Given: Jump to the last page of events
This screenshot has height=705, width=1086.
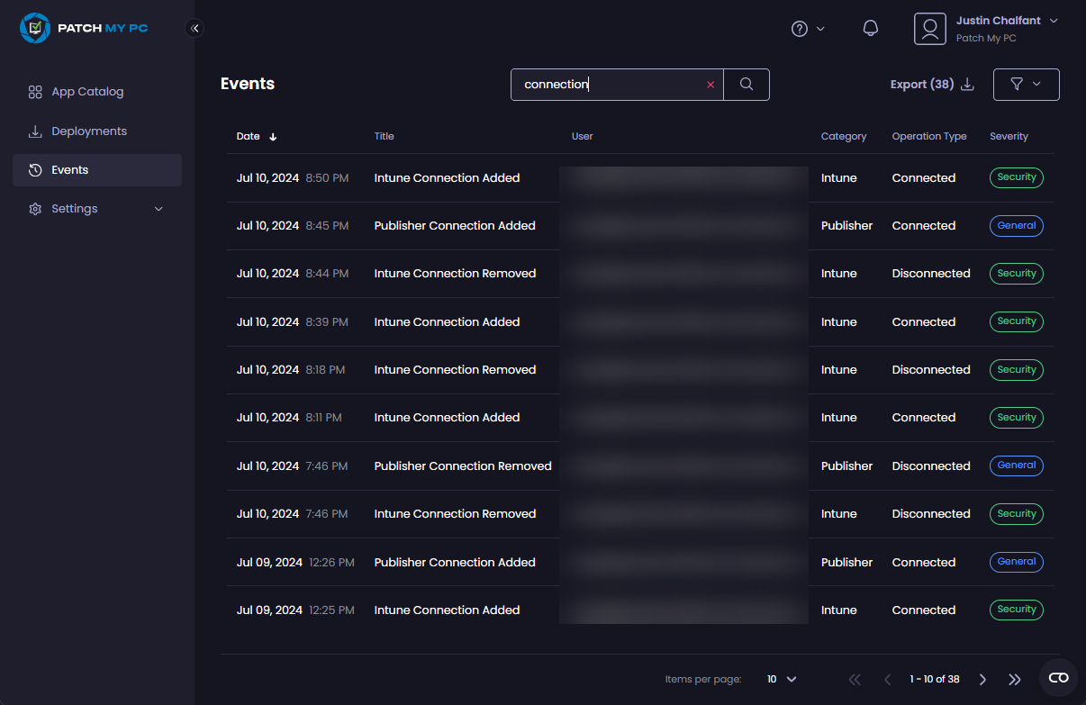Looking at the screenshot, I should (1015, 680).
